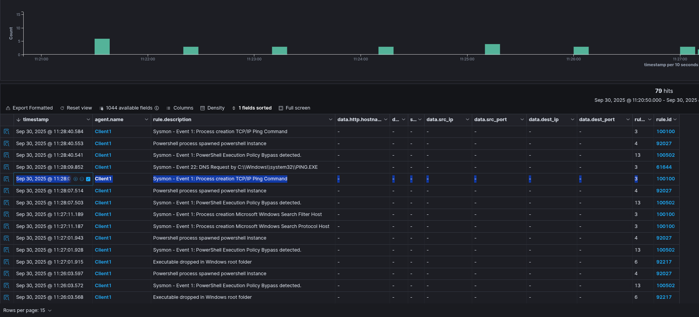Image resolution: width=699 pixels, height=317 pixels.
Task: Open the timestamp column header dropdown
Action: coord(88,120)
